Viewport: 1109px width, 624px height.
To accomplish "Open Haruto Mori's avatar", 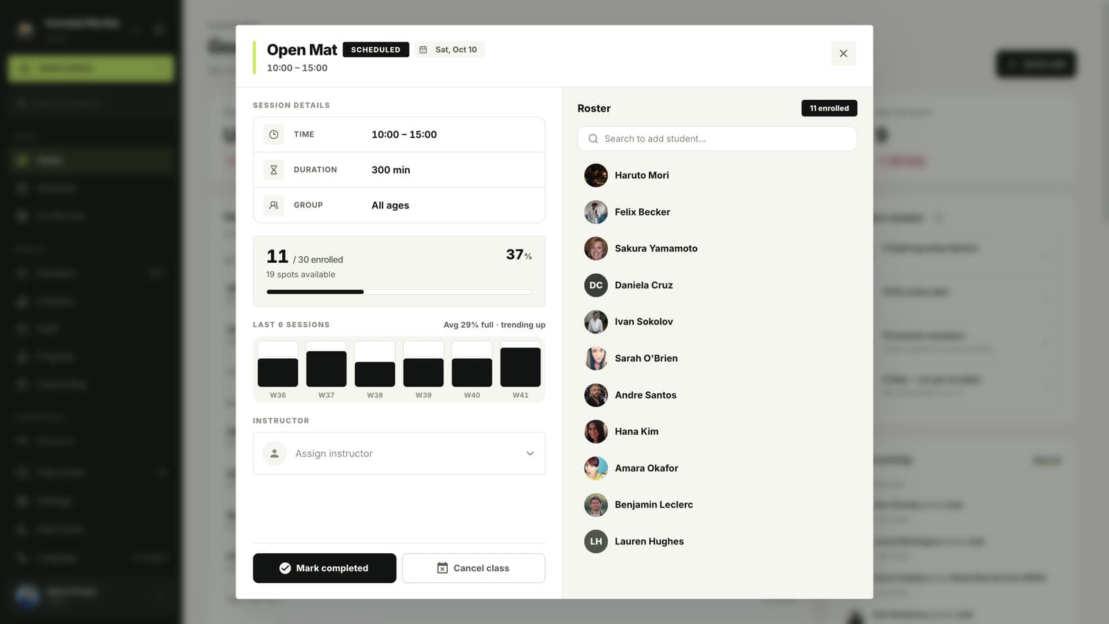I will pyautogui.click(x=596, y=175).
